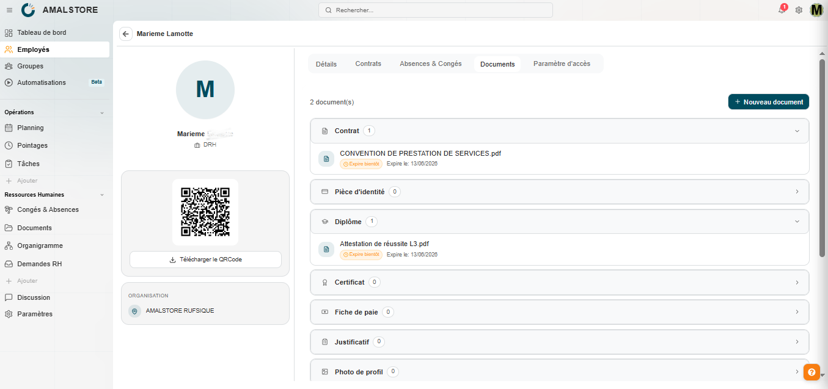Image resolution: width=828 pixels, height=389 pixels.
Task: Select the Documents tab
Action: click(497, 64)
